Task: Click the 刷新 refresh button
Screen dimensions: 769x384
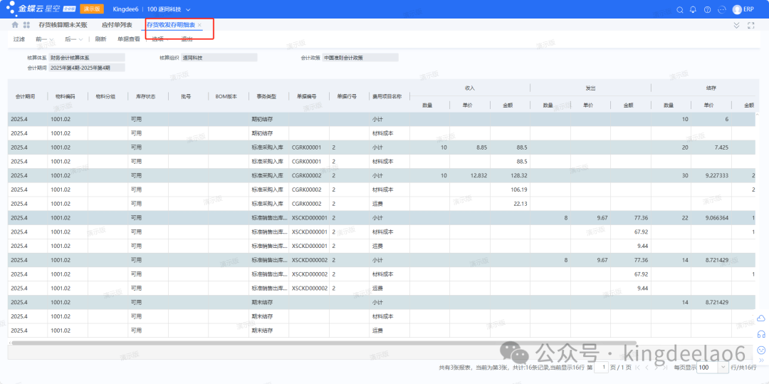Action: (x=100, y=39)
